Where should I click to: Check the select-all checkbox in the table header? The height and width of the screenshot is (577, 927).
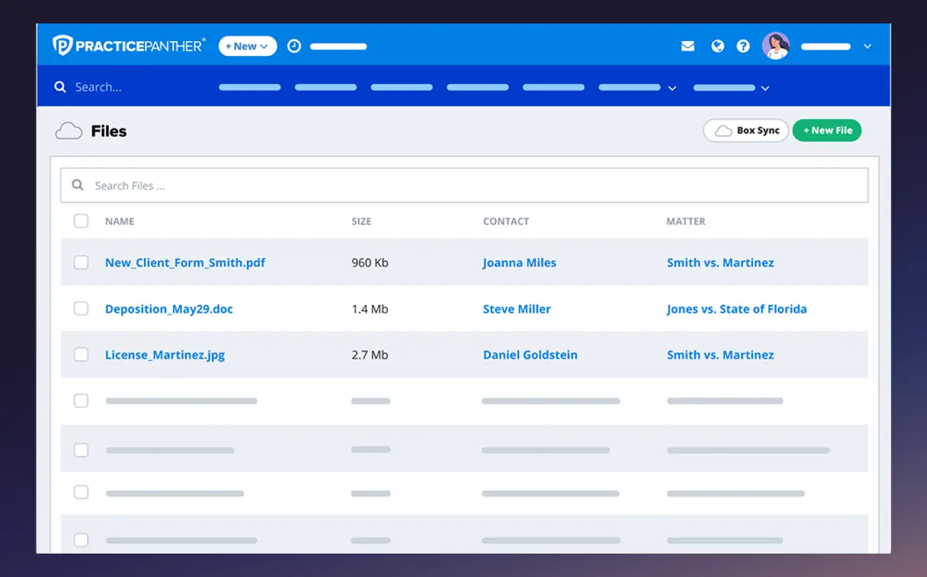[x=81, y=221]
